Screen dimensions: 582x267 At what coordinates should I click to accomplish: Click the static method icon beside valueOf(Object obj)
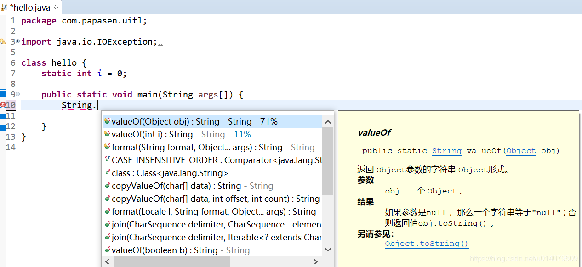point(107,121)
